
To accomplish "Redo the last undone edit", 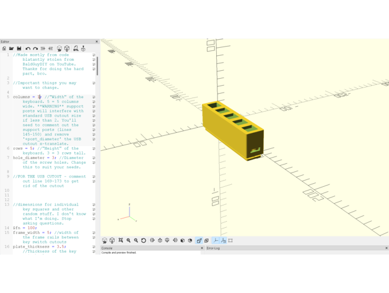I will pyautogui.click(x=35, y=48).
